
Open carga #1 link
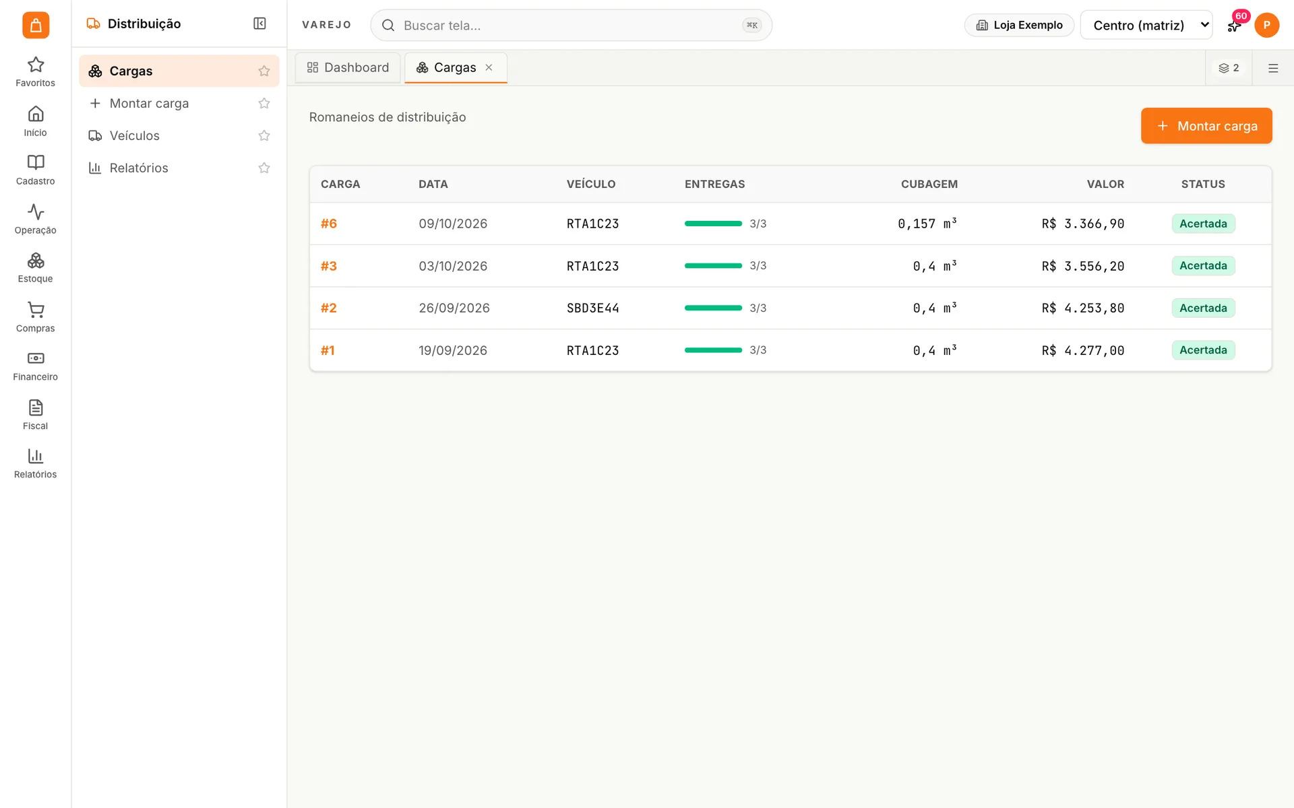tap(328, 350)
